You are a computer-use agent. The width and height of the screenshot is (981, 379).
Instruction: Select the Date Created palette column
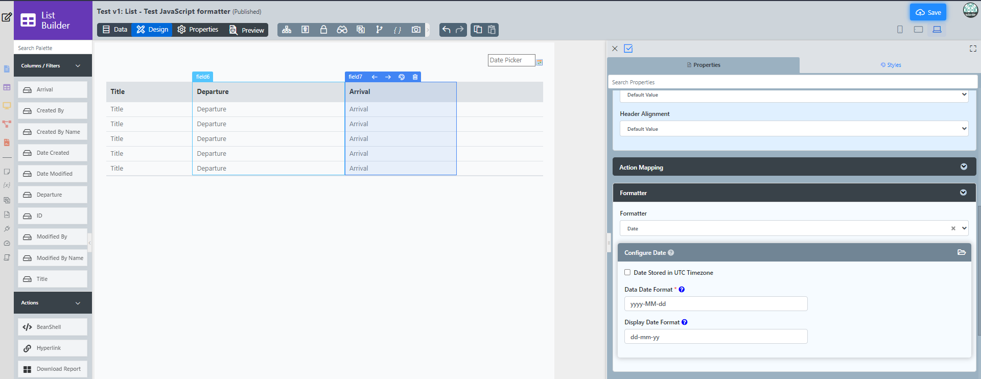point(53,153)
